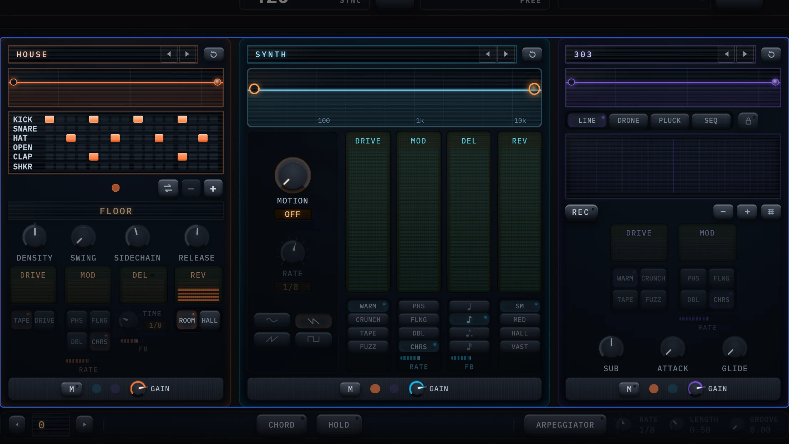Switch to the SEQ mode tab

click(711, 121)
